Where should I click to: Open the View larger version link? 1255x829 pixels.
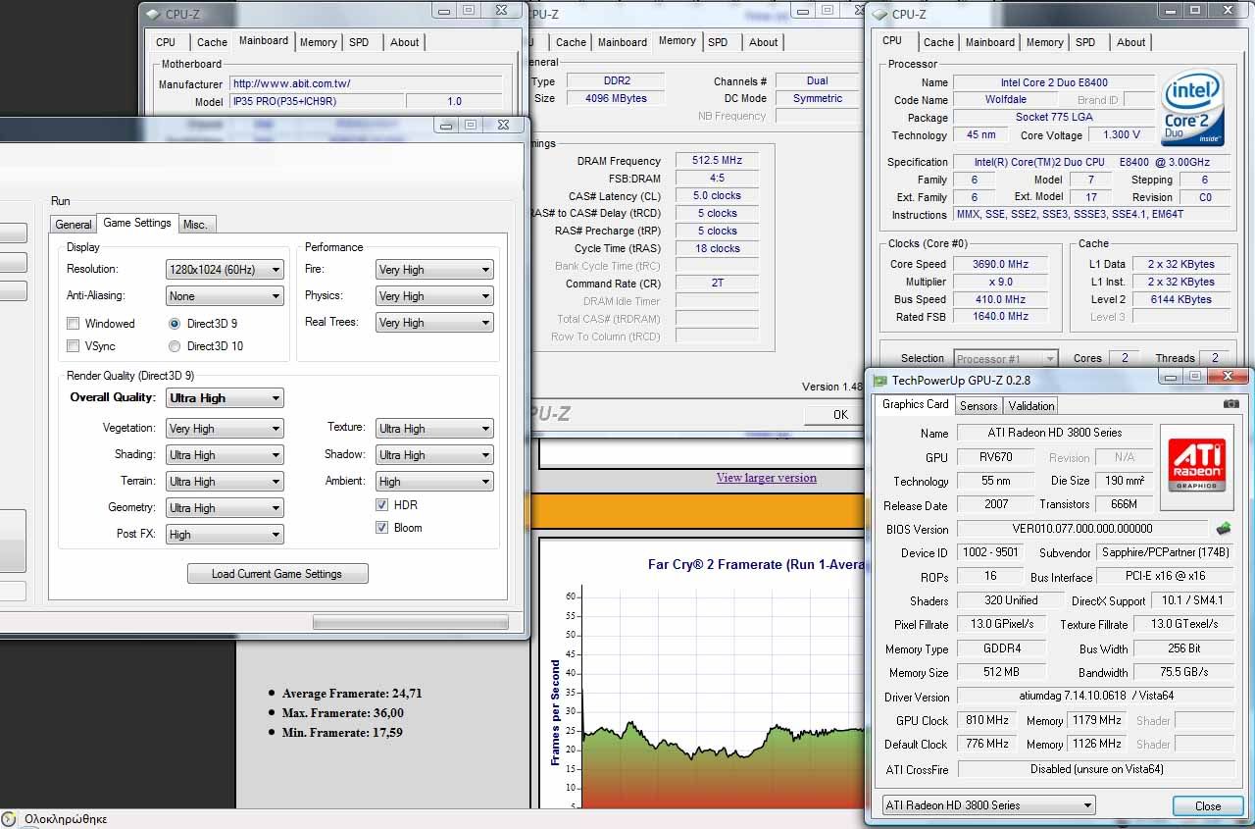(767, 478)
